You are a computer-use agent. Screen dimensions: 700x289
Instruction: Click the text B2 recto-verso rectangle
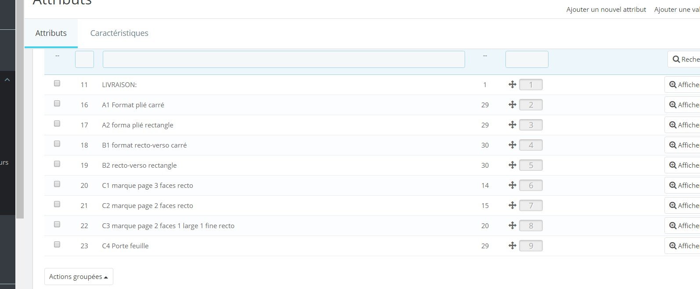coord(139,165)
